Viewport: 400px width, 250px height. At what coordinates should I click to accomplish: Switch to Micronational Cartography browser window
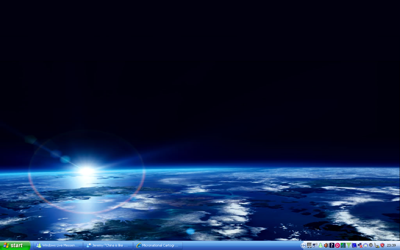coord(158,245)
